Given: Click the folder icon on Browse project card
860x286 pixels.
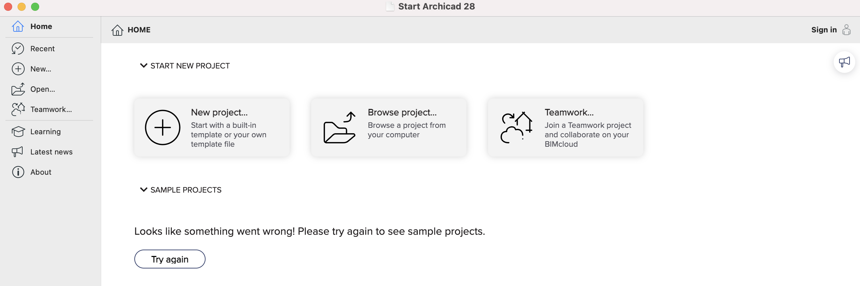Looking at the screenshot, I should pyautogui.click(x=339, y=128).
